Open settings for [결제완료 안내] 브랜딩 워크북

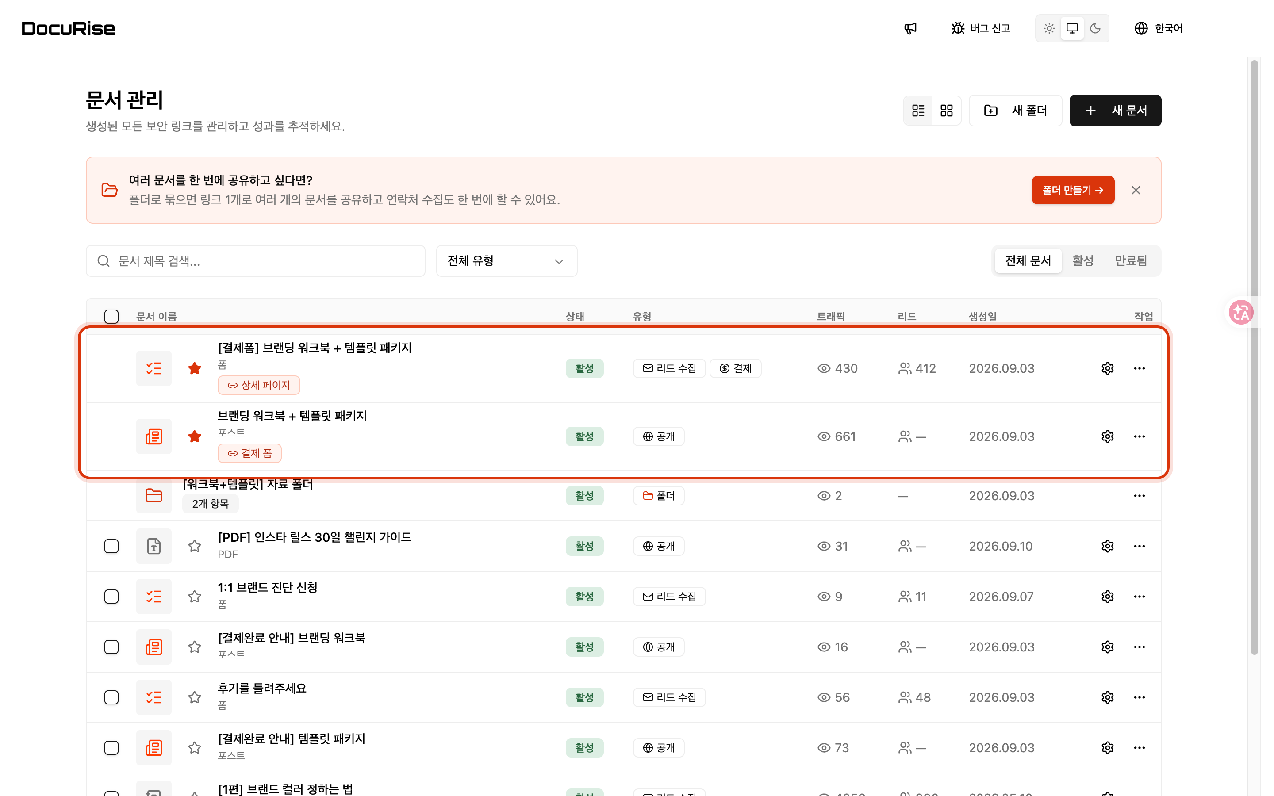(x=1107, y=647)
